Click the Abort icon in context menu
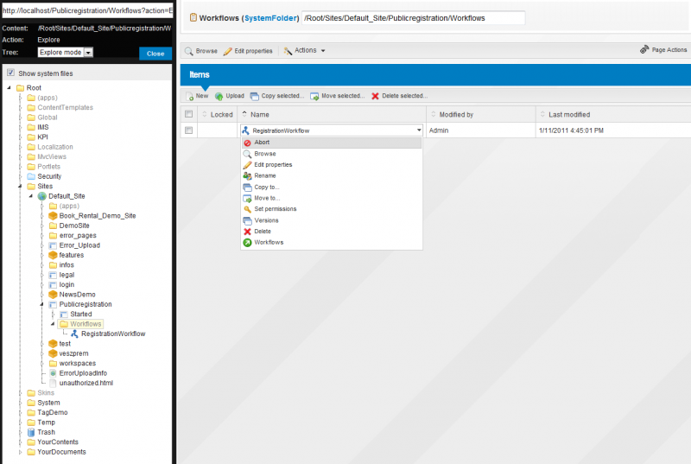The image size is (691, 464). 247,143
